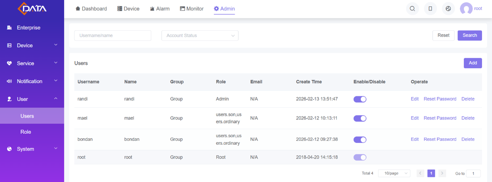Click the Notification speaker icon in sidebar
Viewport: 492px width, 182px height.
(x=10, y=81)
